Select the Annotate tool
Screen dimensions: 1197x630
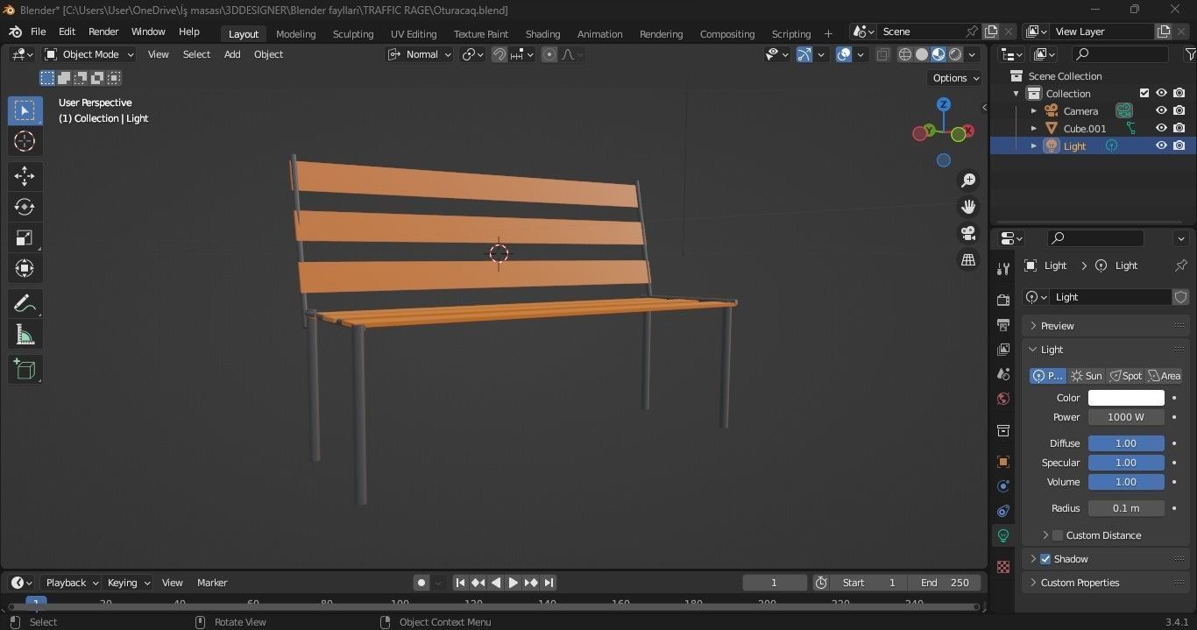[x=25, y=303]
